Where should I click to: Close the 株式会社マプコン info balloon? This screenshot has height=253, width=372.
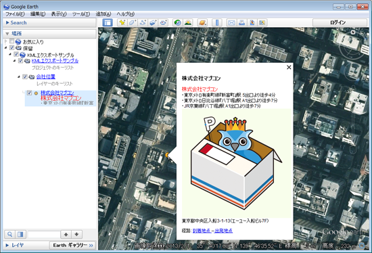289,68
